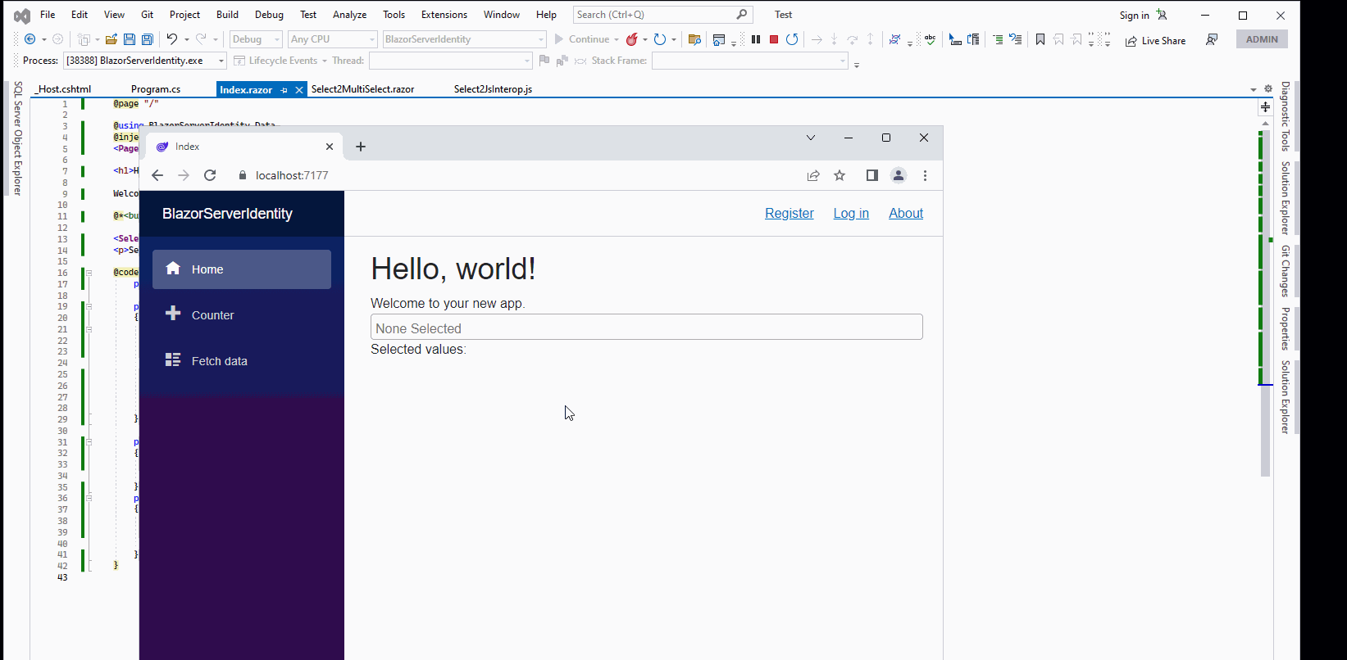The image size is (1347, 660).
Task: Open the SQL Server Object Explorer side tab
Action: pos(18,138)
